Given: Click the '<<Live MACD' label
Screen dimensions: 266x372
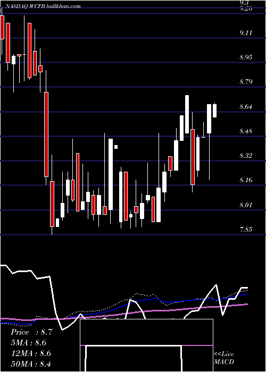Looking at the screenshot, I should [224, 358].
